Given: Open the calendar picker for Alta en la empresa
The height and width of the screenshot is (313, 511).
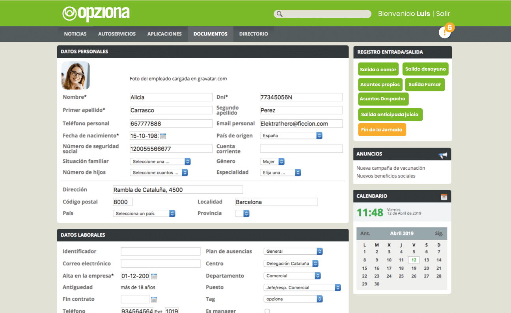Looking at the screenshot, I should tap(154, 276).
